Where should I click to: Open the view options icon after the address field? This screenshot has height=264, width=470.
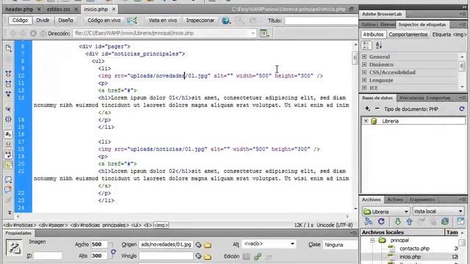(264, 33)
